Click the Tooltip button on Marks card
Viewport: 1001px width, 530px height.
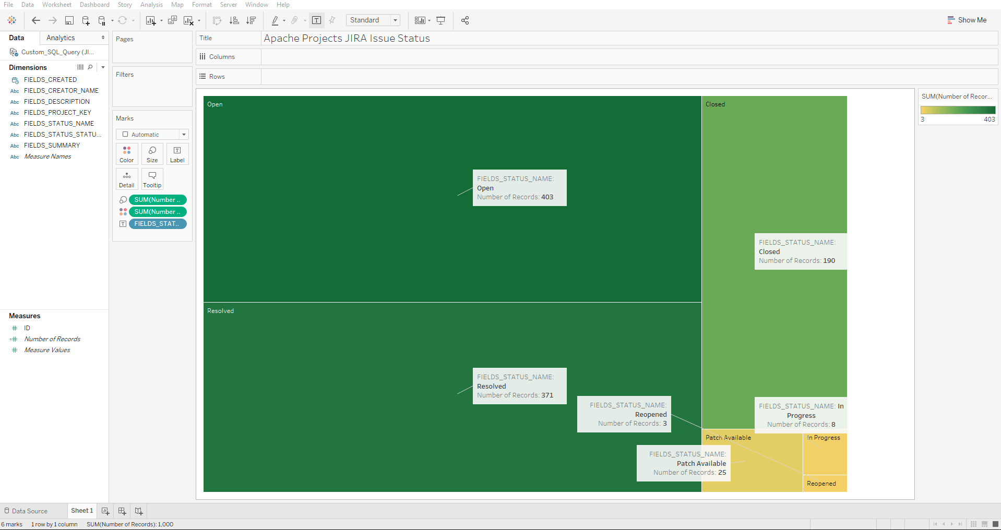click(152, 179)
